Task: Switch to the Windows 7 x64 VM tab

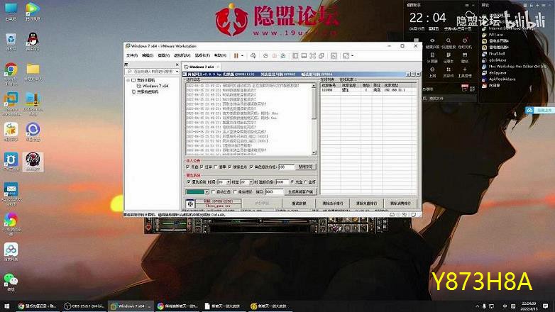Action: point(200,67)
